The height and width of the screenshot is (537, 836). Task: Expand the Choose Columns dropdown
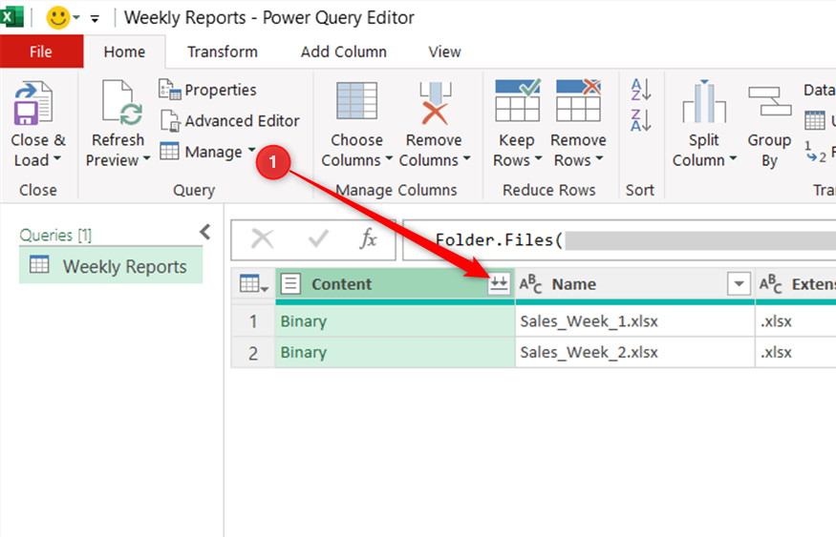point(389,159)
